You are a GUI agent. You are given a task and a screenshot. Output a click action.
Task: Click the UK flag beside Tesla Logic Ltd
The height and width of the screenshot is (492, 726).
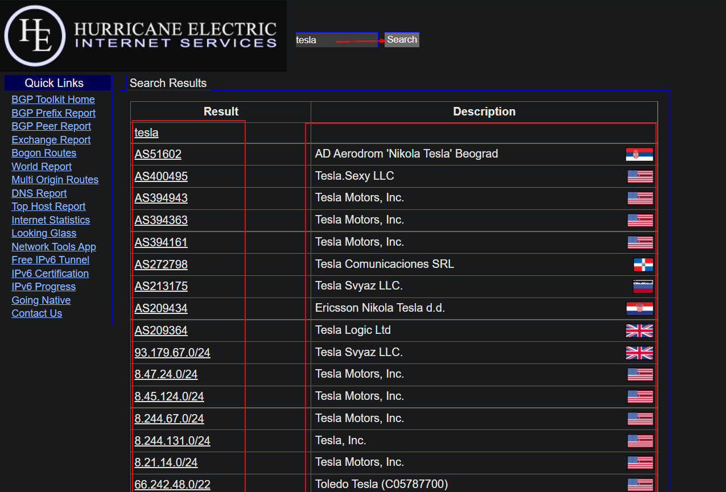pos(639,330)
